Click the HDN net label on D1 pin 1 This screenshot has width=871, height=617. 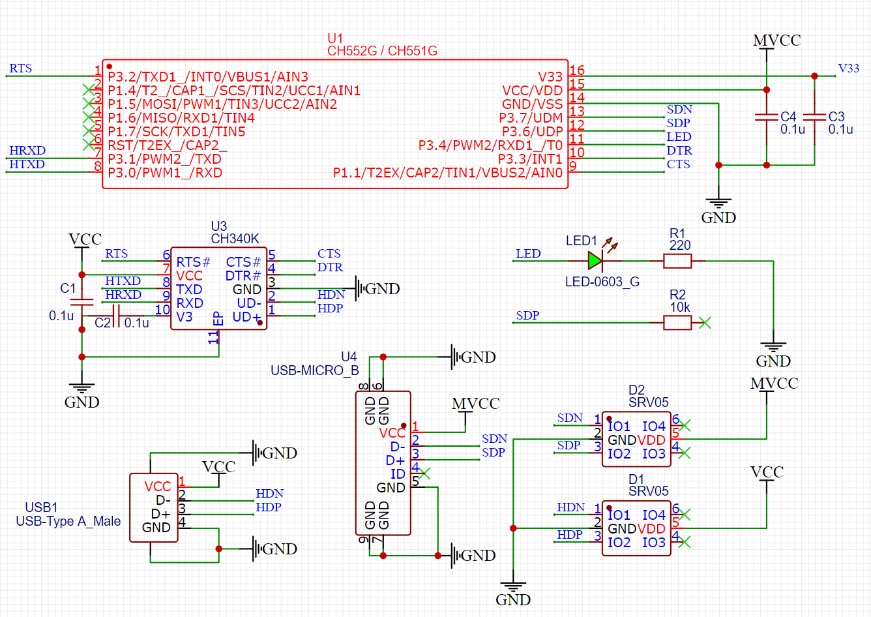pyautogui.click(x=570, y=507)
